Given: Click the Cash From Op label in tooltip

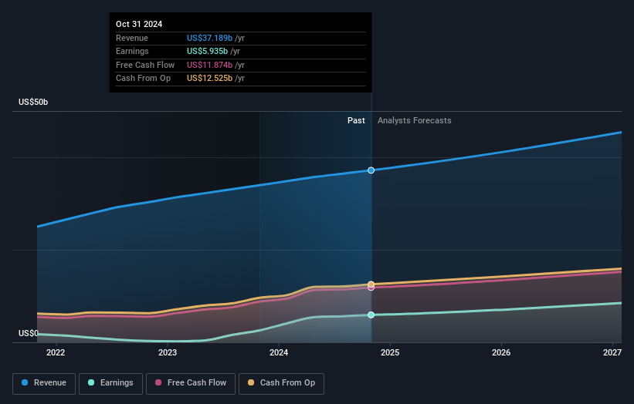Looking at the screenshot, I should click(143, 79).
